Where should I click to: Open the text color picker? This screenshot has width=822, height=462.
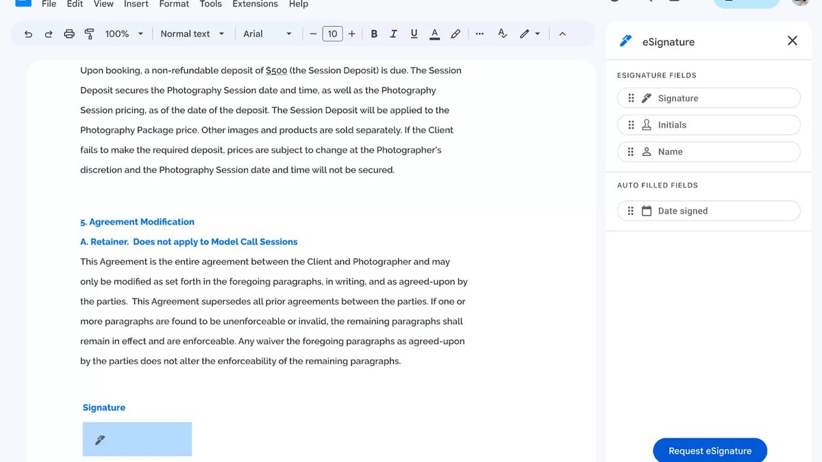tap(434, 33)
